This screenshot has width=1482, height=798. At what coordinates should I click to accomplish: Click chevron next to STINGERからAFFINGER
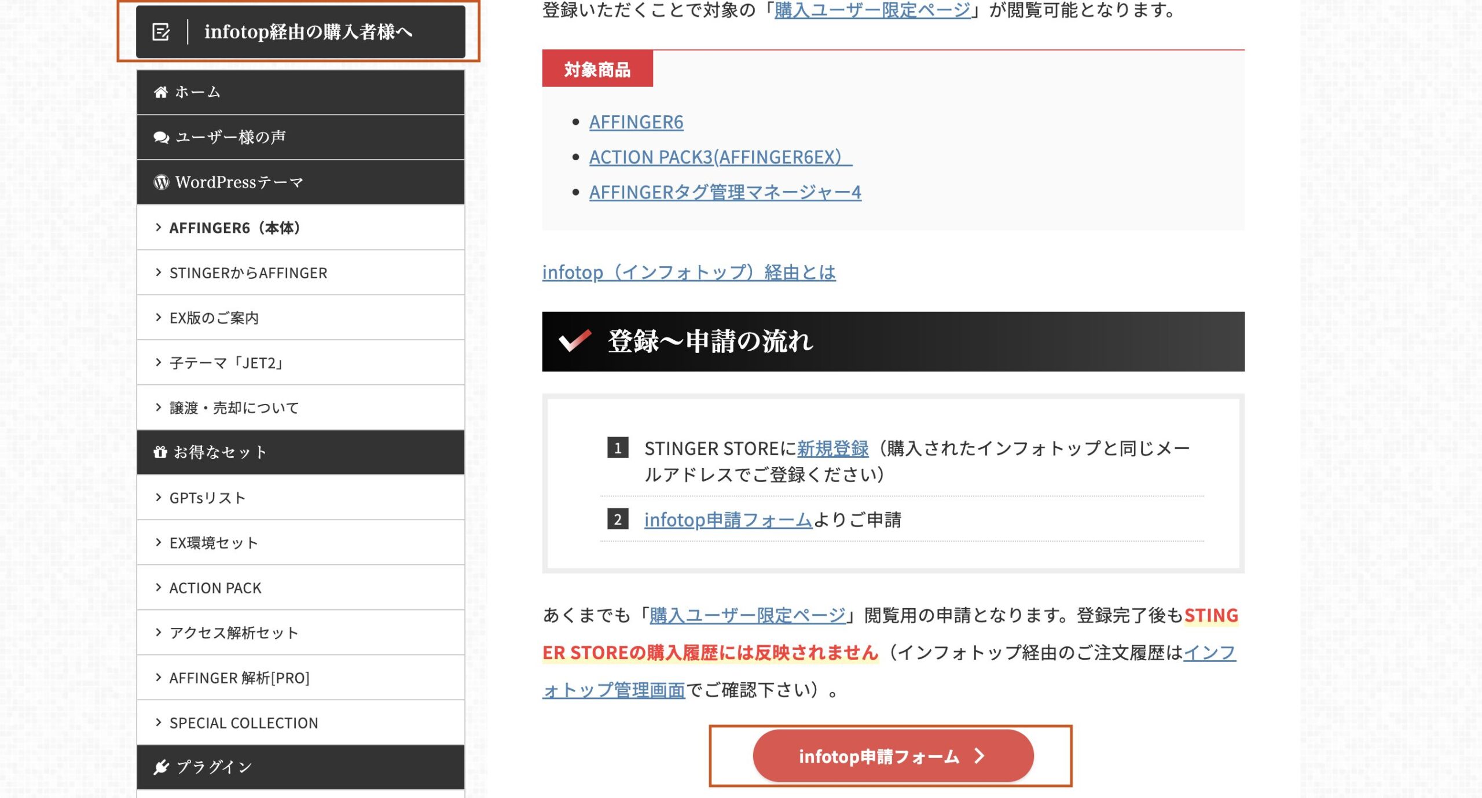tap(159, 272)
